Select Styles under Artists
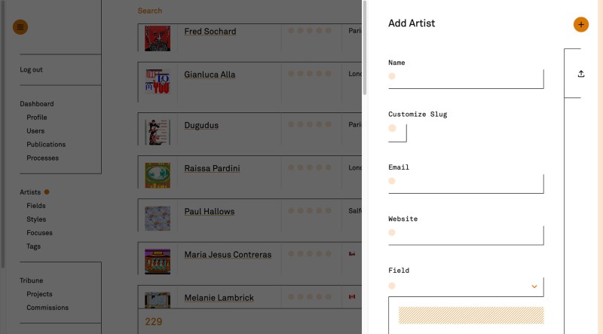The image size is (603, 334). click(36, 219)
